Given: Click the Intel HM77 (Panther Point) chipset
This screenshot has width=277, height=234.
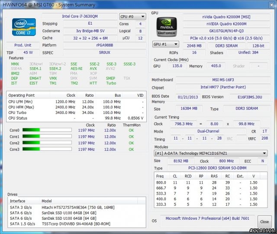Looking at the screenshot, I should click(223, 87).
